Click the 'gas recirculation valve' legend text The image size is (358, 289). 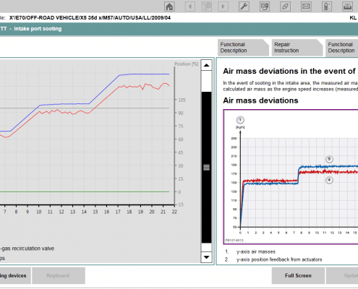pos(27,249)
